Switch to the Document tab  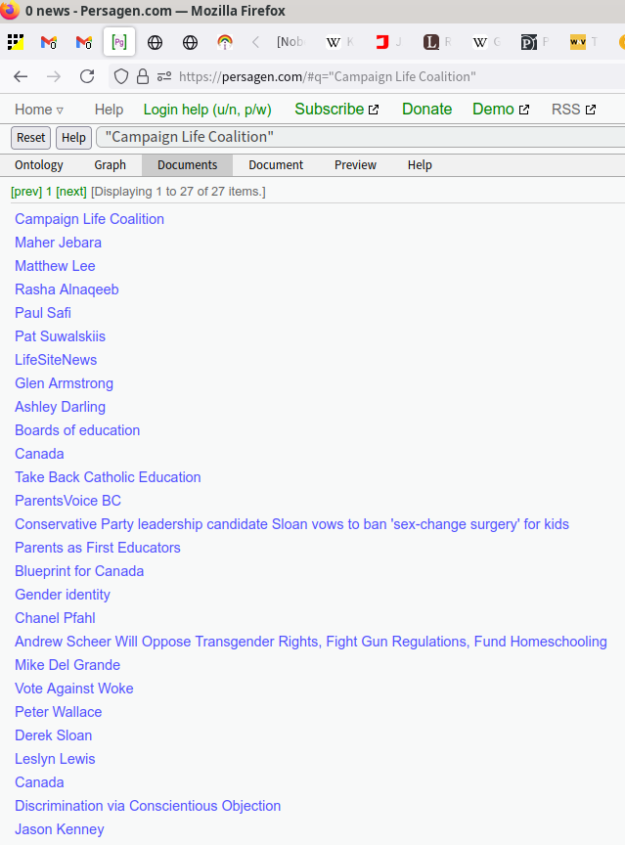pos(276,165)
